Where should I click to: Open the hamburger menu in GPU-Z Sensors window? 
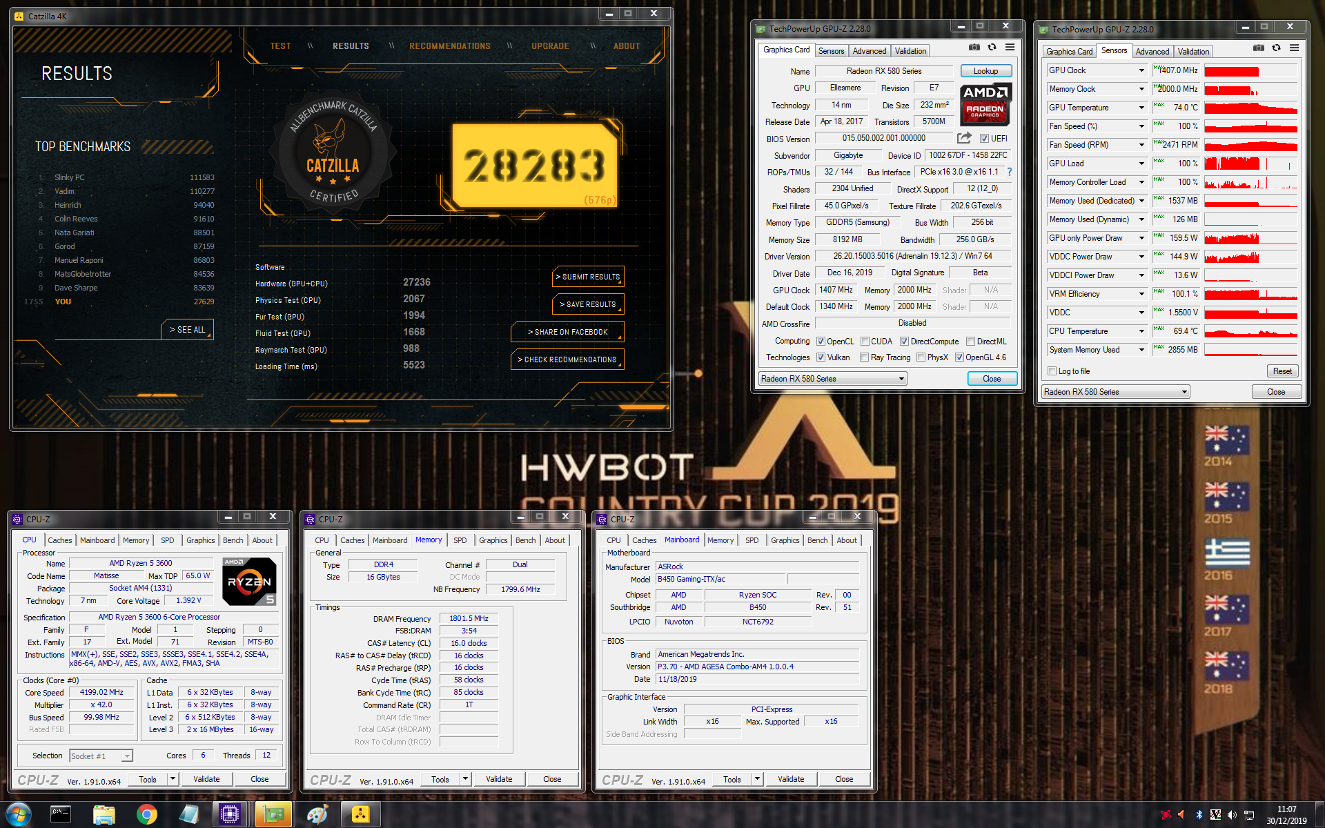click(1294, 48)
